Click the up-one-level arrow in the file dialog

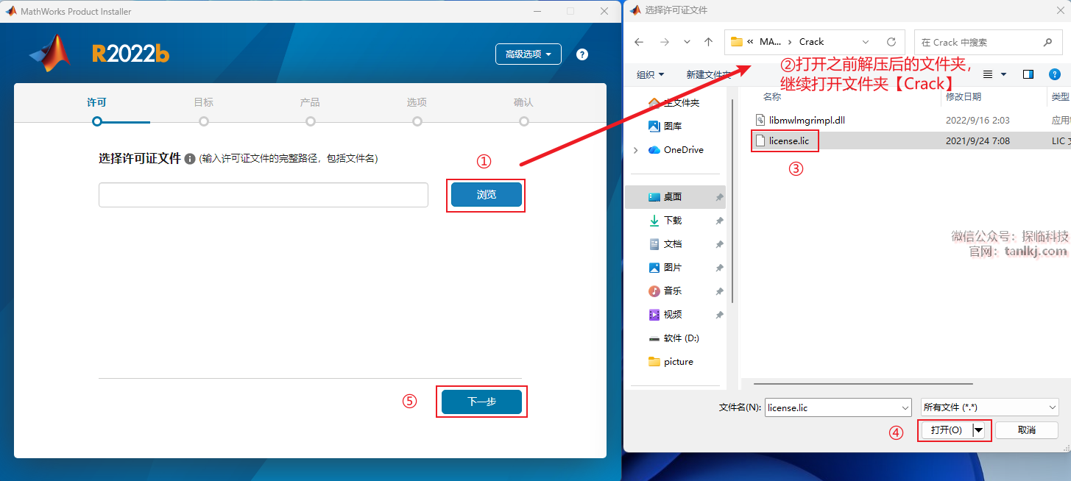pyautogui.click(x=708, y=42)
